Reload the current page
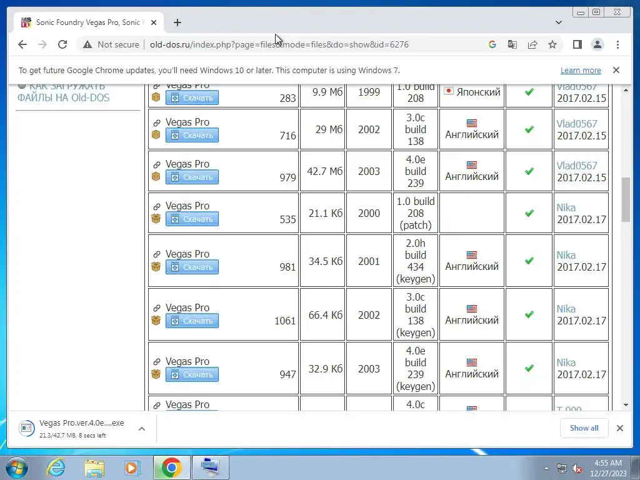 (62, 44)
